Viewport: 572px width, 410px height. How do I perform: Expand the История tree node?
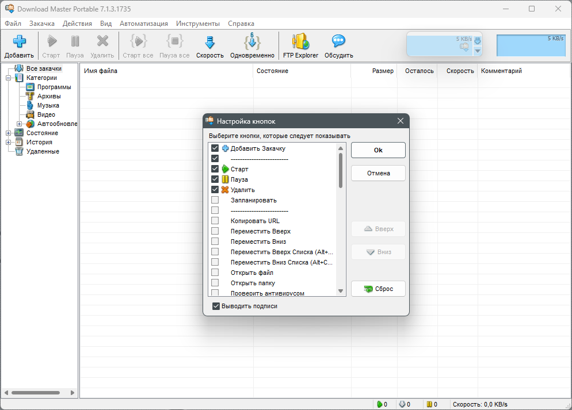[8, 142]
